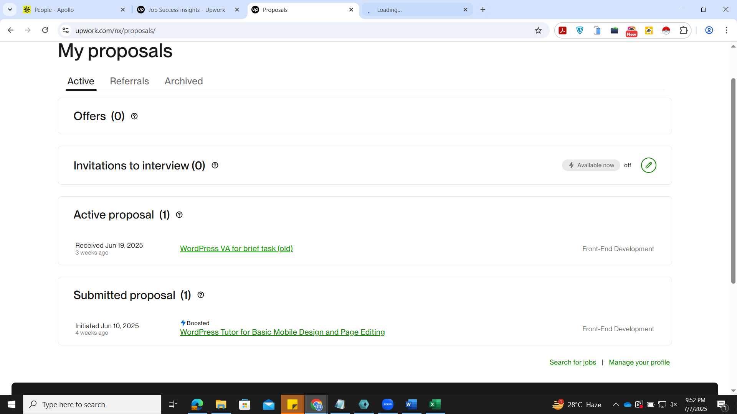The height and width of the screenshot is (414, 737).
Task: Open the Adobe Acrobat extension
Action: [563, 31]
